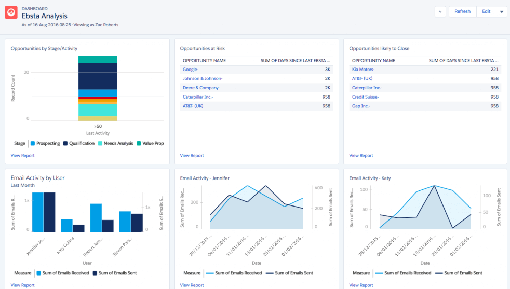This screenshot has width=510, height=289.
Task: Open the Johnson & Johnson- opportunity
Action: pyautogui.click(x=203, y=78)
